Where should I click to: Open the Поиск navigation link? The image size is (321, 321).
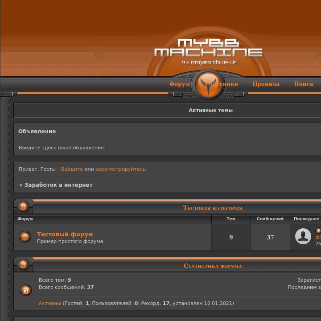click(x=304, y=84)
